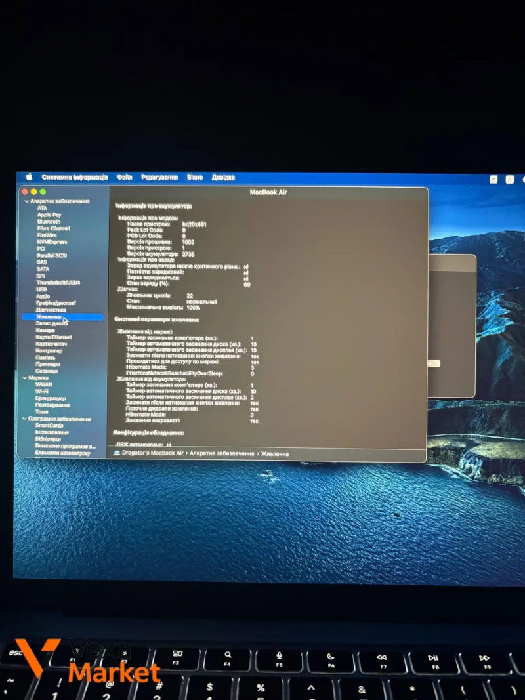525x700 pixels.
Task: Click the charge state value 69
Action: coord(247,284)
